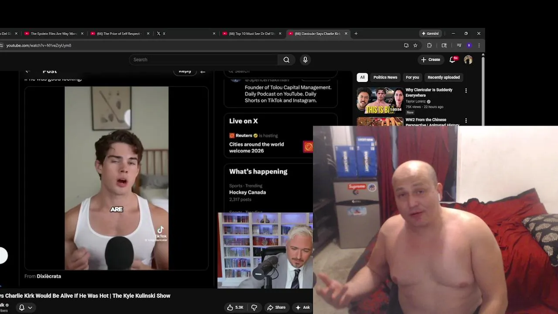Select the For you filter chip
This screenshot has width=558, height=314.
point(412,77)
